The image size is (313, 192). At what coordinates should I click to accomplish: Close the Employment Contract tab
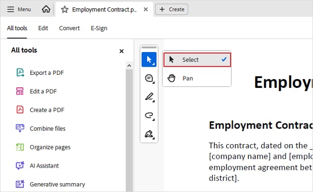(x=146, y=9)
